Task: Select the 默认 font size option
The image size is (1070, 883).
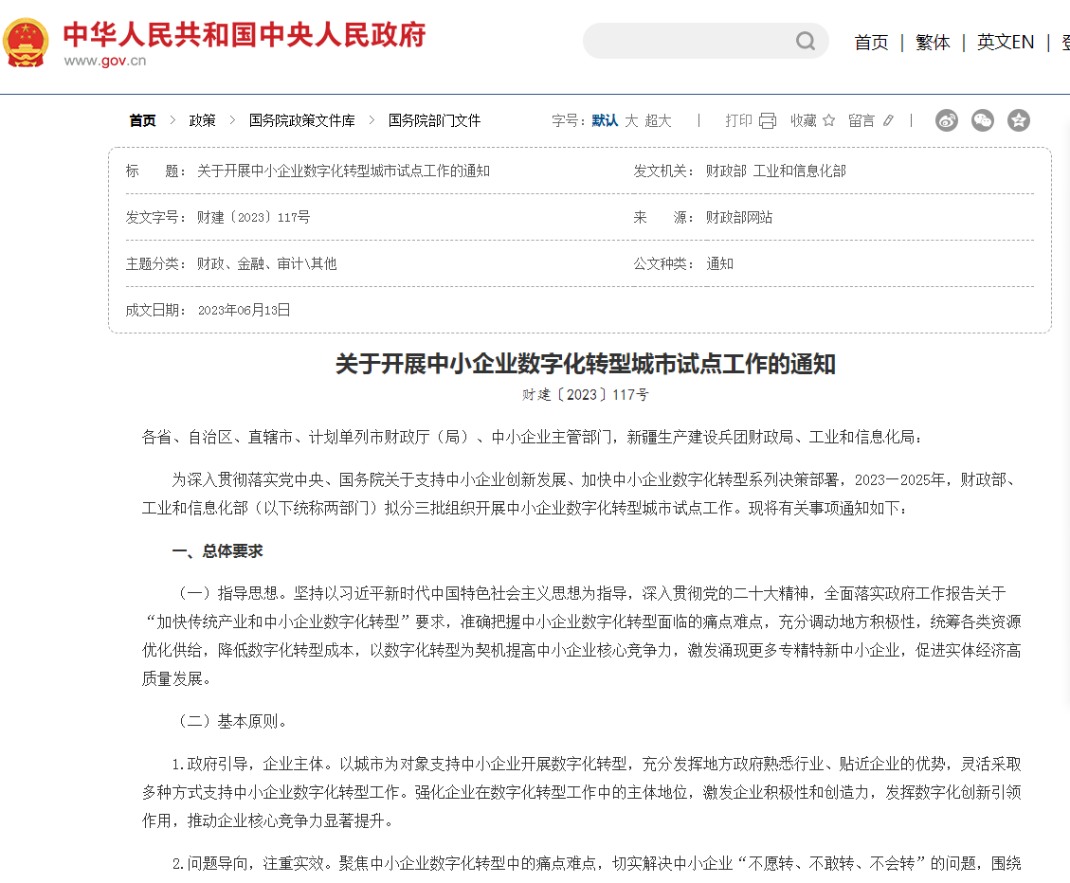Action: click(604, 120)
